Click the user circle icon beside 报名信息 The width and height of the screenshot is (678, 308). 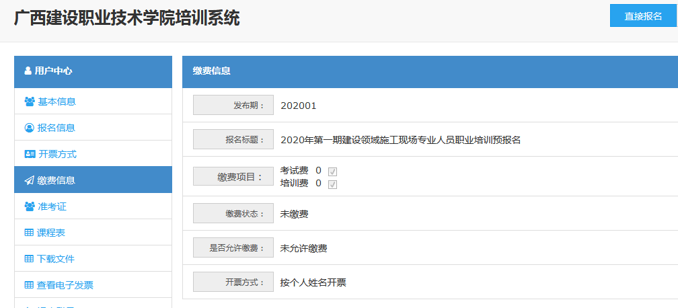point(29,128)
